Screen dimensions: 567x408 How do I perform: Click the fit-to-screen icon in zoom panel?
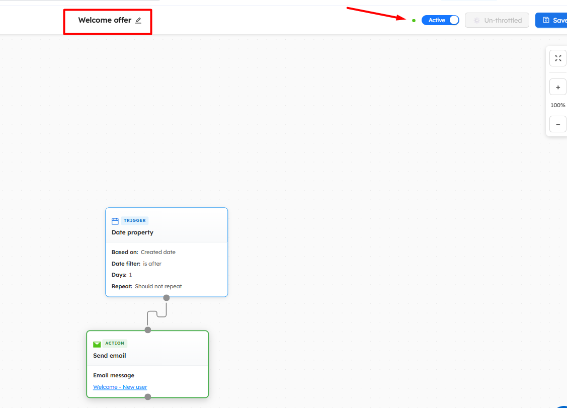click(x=557, y=58)
